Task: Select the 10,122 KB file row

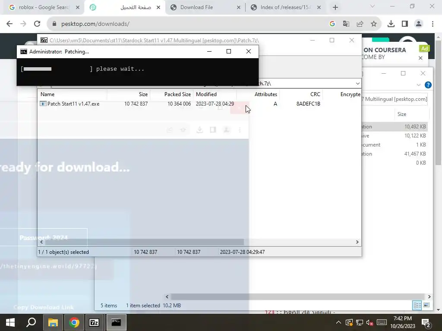Action: [395, 136]
